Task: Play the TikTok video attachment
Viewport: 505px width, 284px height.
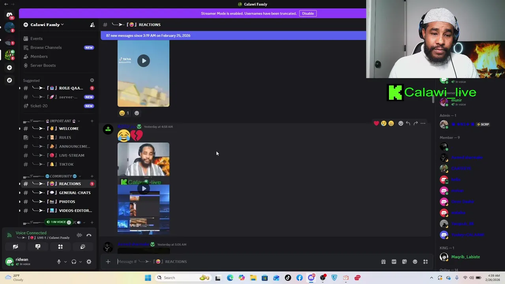Action: click(144, 61)
